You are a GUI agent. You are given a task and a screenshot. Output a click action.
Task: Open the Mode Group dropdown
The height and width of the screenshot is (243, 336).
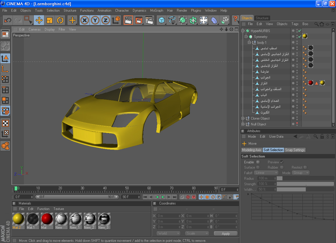pos(301,173)
